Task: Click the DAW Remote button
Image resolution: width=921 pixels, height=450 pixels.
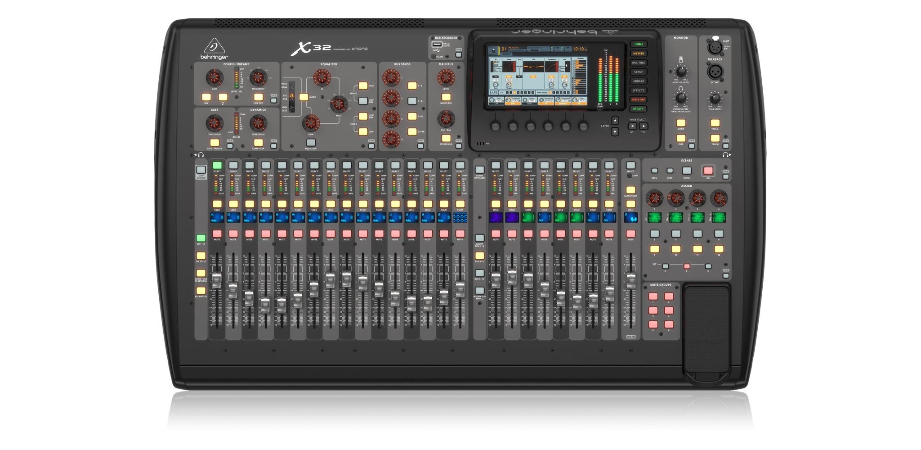Action: [x=201, y=170]
